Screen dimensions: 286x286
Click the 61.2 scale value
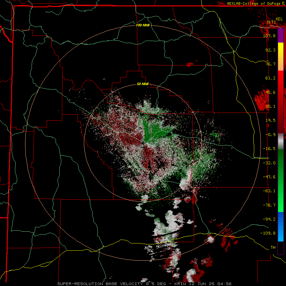[x=270, y=78]
